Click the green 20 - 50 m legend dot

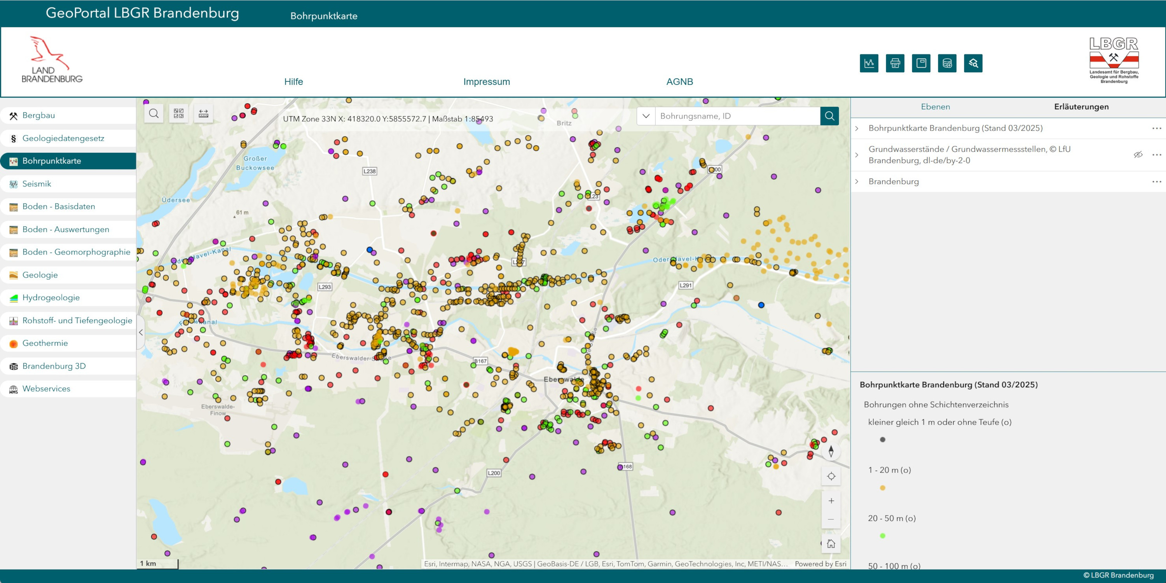[882, 536]
